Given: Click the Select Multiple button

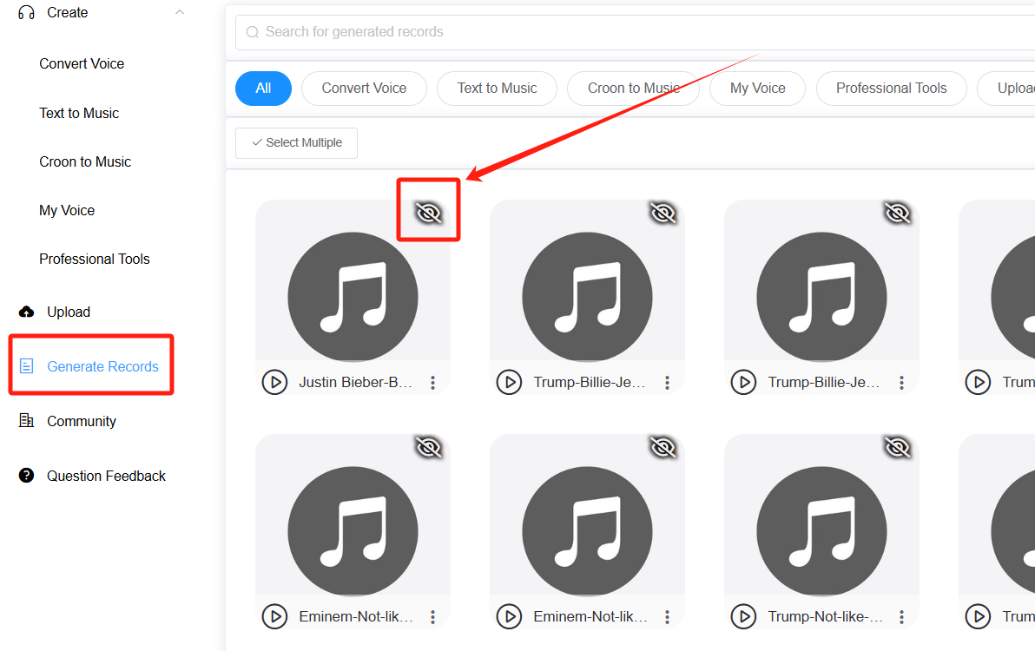Looking at the screenshot, I should (296, 143).
